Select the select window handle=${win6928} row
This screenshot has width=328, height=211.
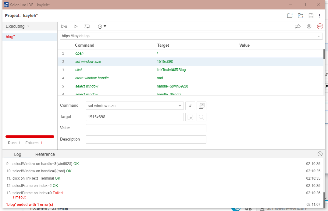click(x=191, y=86)
